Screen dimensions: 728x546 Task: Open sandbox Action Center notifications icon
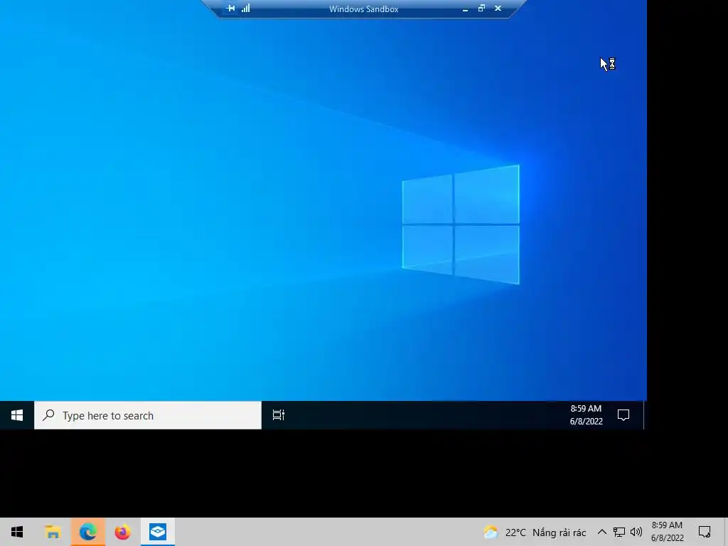tap(623, 415)
